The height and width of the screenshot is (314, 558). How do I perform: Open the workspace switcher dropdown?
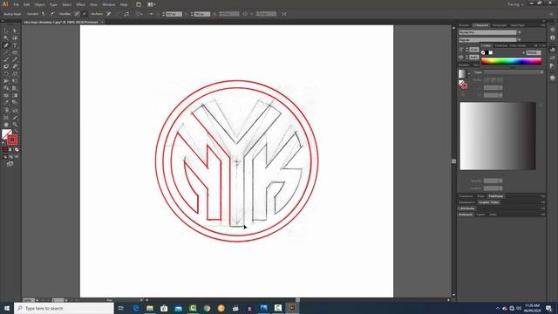pos(515,4)
